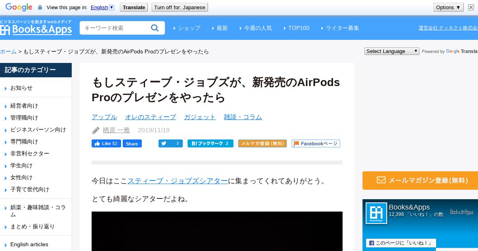The height and width of the screenshot is (251, 478).
Task: Click the Books&Apps Facebook page avatar
Action: (376, 213)
